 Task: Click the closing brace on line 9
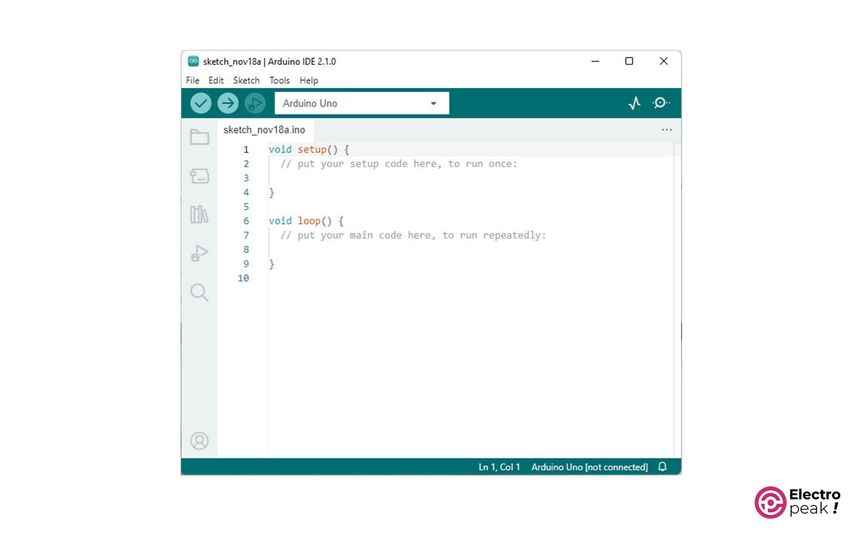pos(272,264)
